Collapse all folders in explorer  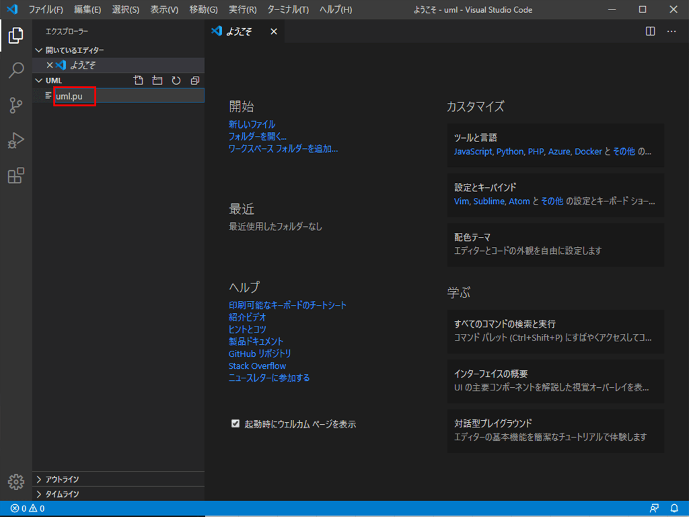[x=195, y=81]
